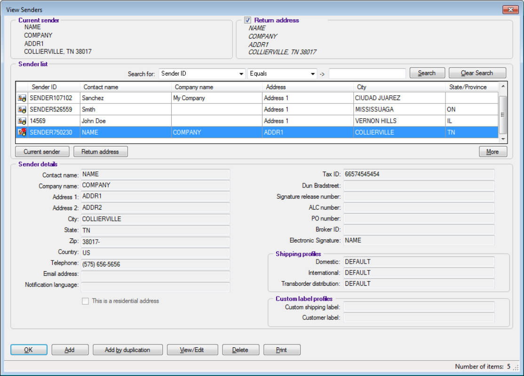Click the IL state cell
The width and height of the screenshot is (524, 376).
[x=471, y=121]
